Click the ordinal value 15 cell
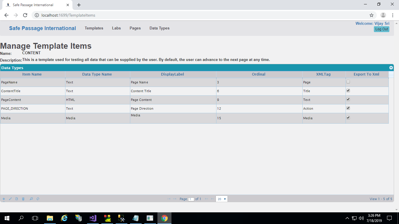Viewport: 399px width, 224px height. coord(259,118)
